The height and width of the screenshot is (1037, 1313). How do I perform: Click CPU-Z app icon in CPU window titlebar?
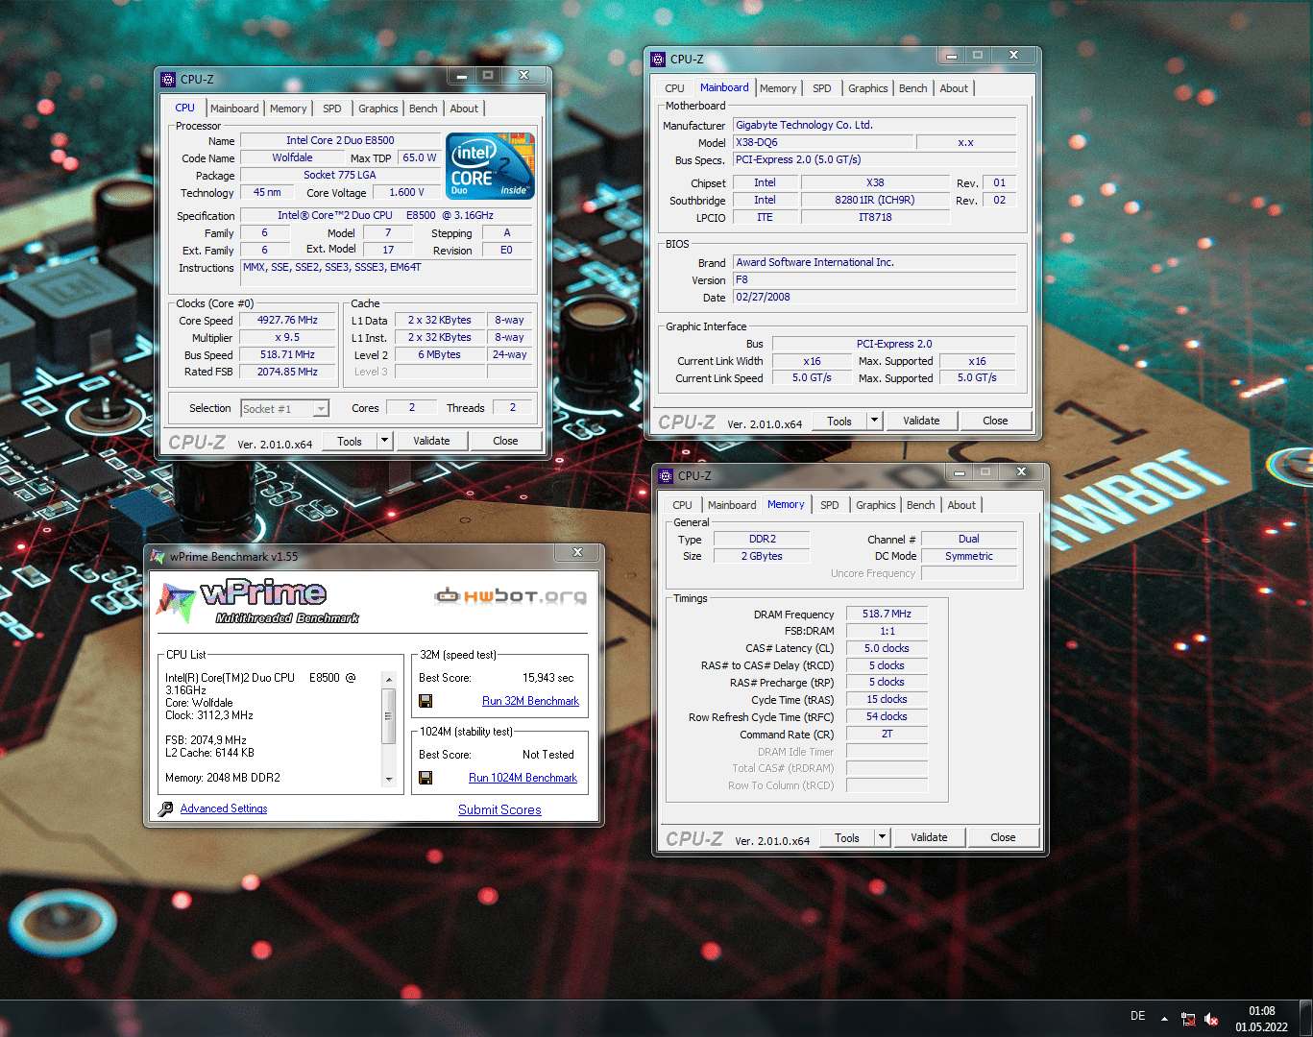(168, 80)
